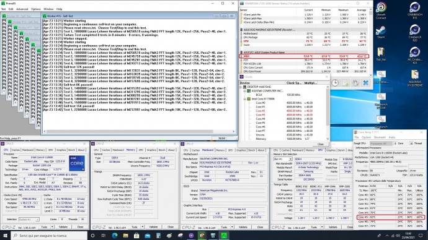Viewport: 428px width, 240px height.
Task: Collapse the ASUSTeK COMPUTER INC node
Action: coord(244,91)
